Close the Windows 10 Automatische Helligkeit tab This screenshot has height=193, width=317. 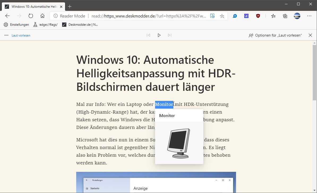point(61,7)
